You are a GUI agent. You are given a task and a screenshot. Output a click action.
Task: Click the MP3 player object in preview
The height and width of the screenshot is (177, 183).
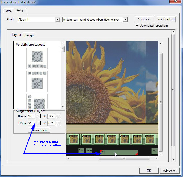(119, 152)
